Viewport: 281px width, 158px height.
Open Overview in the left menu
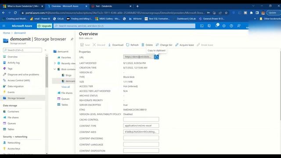(x=13, y=57)
